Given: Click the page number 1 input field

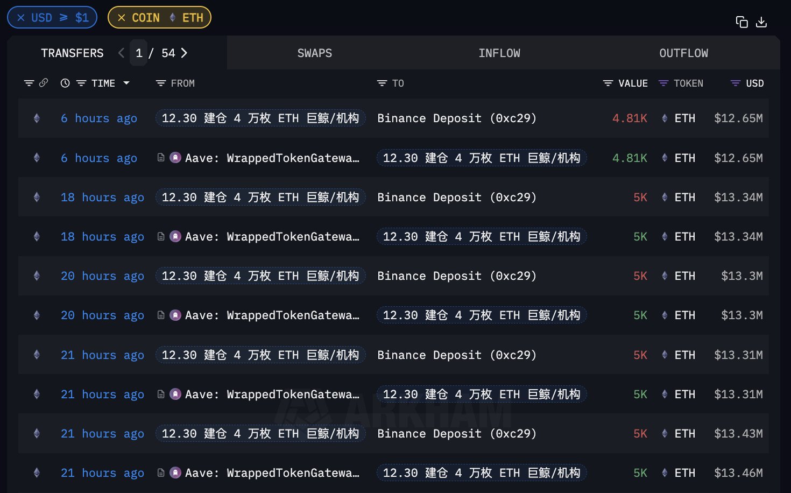Looking at the screenshot, I should pyautogui.click(x=139, y=53).
